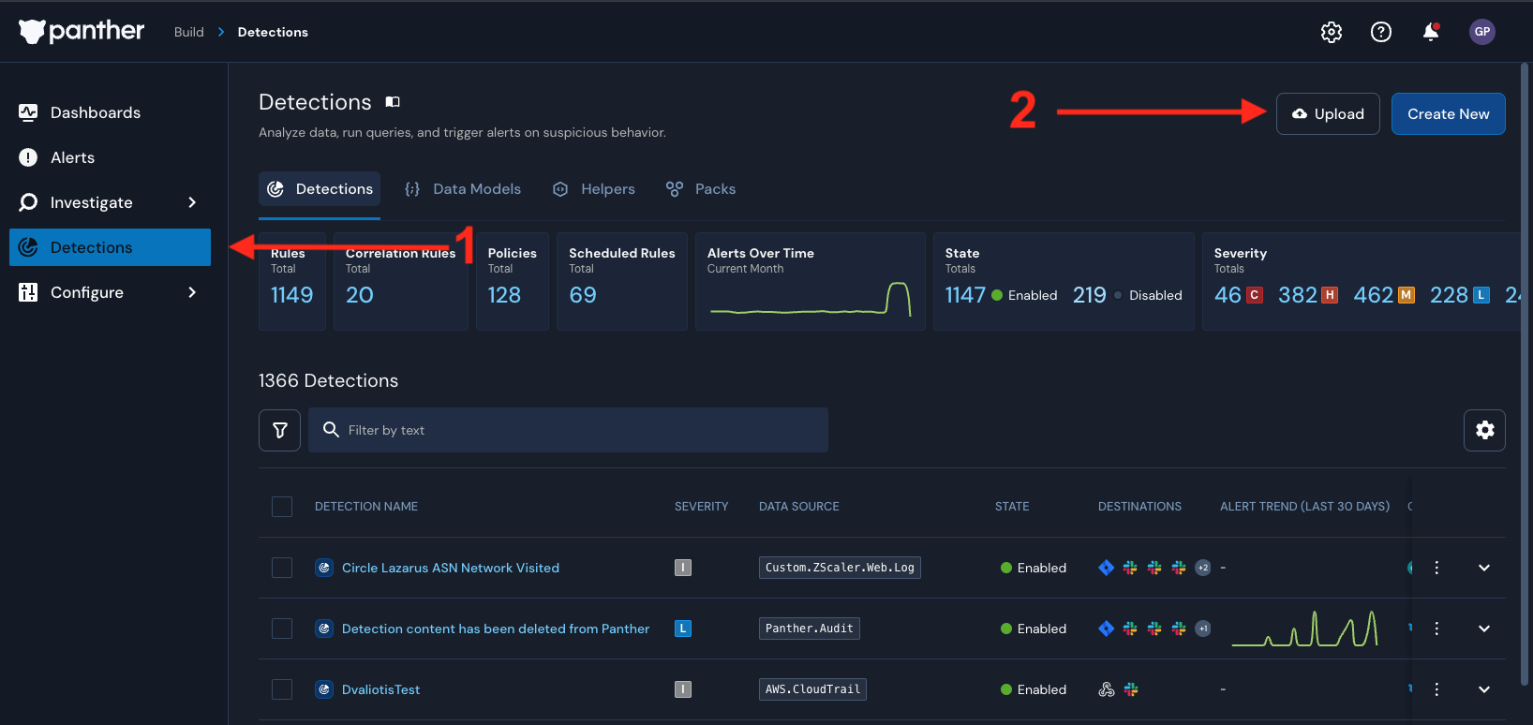
Task: Open the settings gear in top header
Action: point(1331,32)
